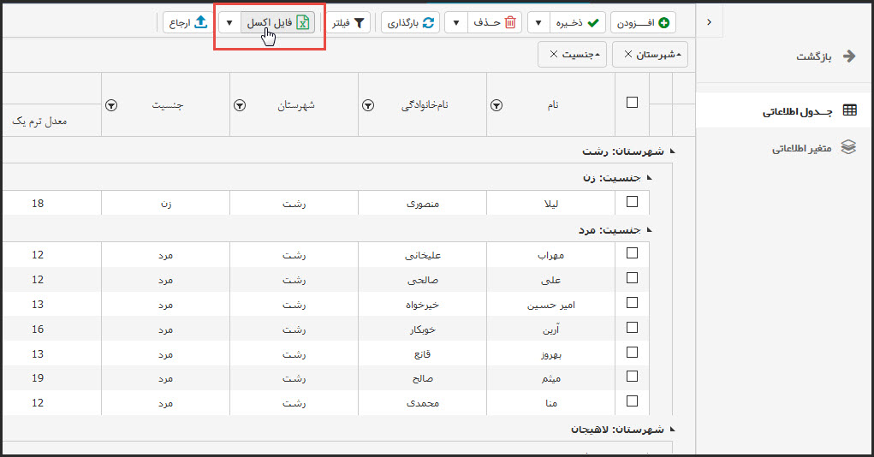The image size is (874, 457).
Task: Click the blue upload icon on ارجاع
Action: tap(200, 22)
